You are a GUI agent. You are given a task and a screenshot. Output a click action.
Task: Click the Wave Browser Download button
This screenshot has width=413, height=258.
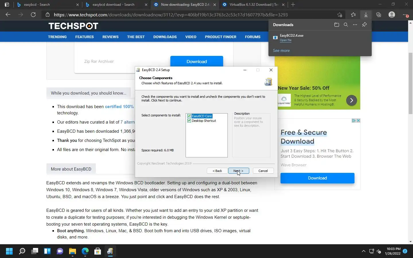coord(317,178)
